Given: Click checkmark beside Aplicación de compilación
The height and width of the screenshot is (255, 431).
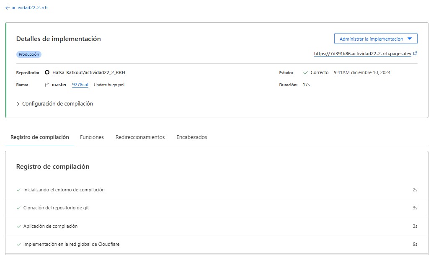Looking at the screenshot, I should coord(18,226).
